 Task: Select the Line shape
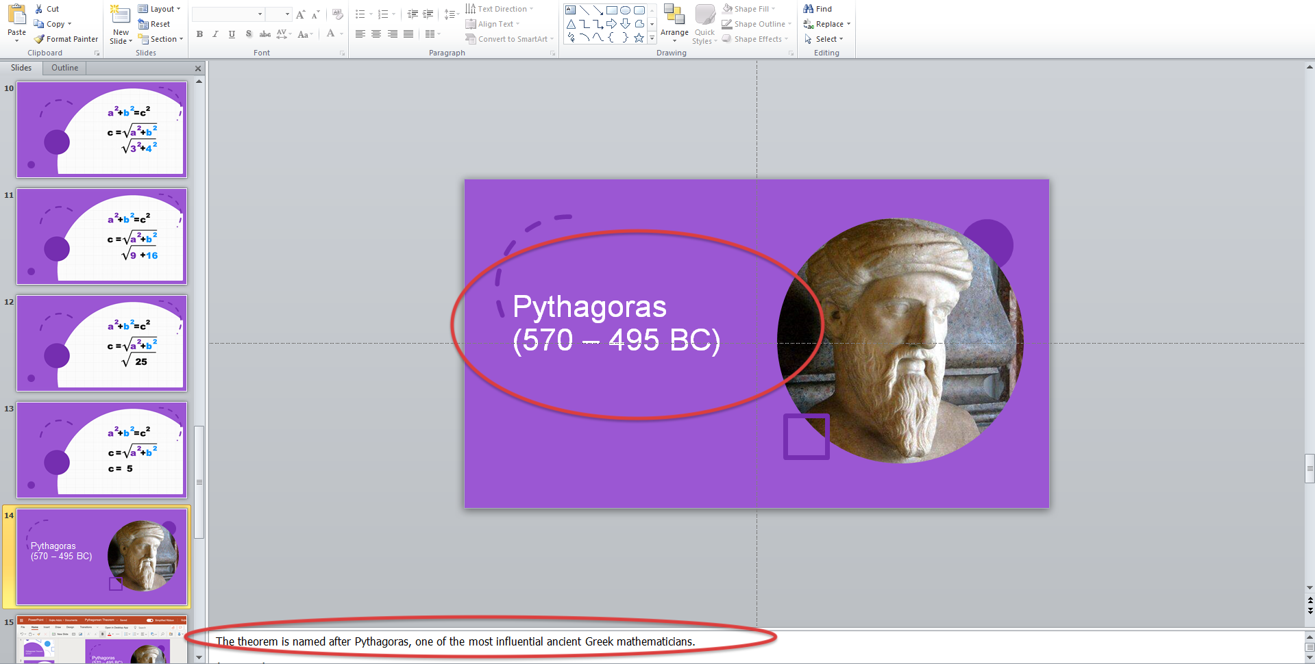(x=585, y=10)
